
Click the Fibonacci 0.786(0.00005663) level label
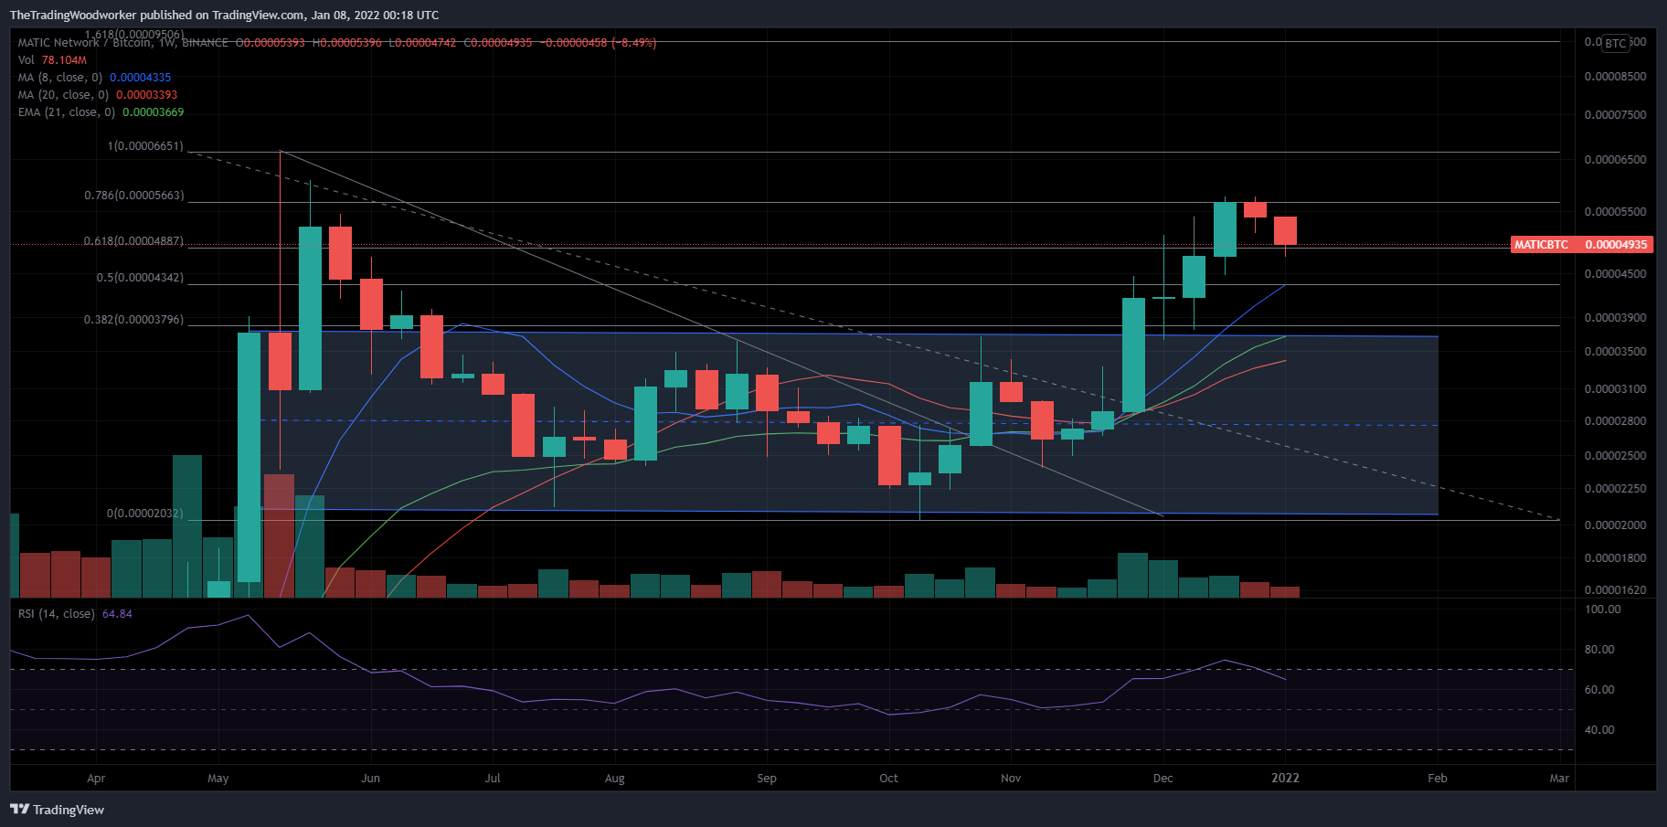tap(133, 196)
